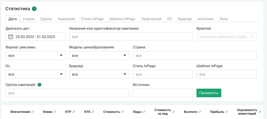This screenshot has height=119, width=267.
Task: Click the Статистика heading text
Action: (18, 9)
